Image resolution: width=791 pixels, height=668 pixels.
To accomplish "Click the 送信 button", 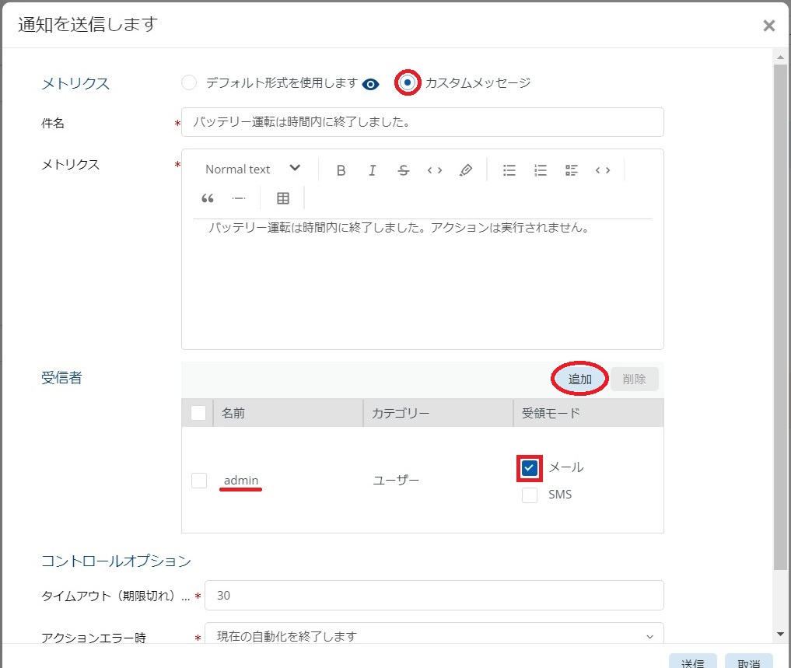I will pyautogui.click(x=692, y=663).
